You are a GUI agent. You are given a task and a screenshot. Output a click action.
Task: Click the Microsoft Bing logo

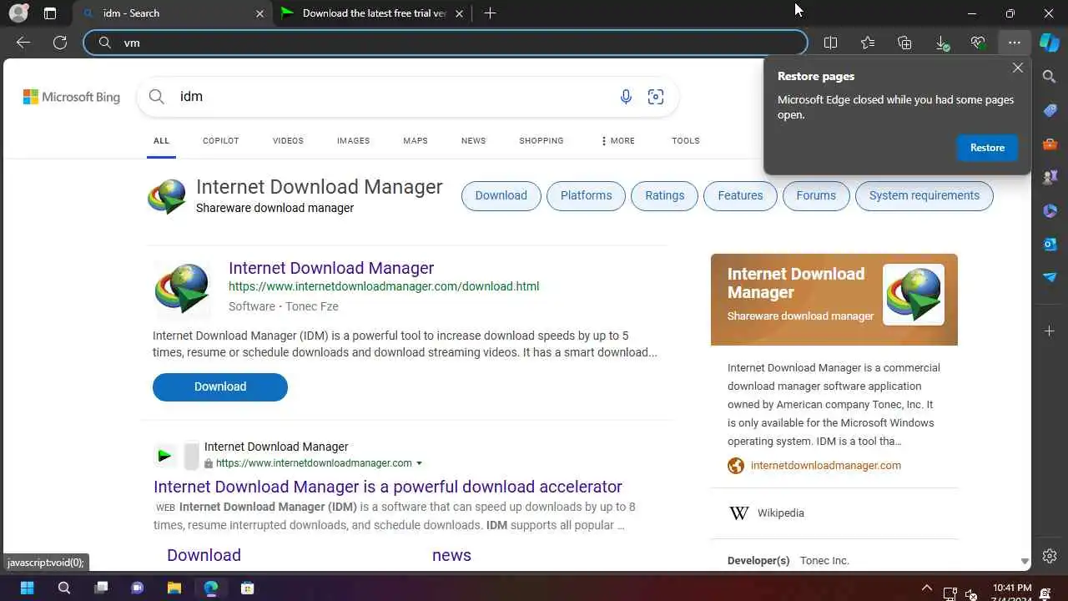pyautogui.click(x=72, y=97)
